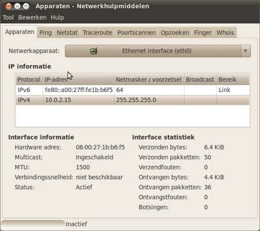
Task: Click the fe80::a00:27ff:fe1b:b6f5 address cell
Action: [x=79, y=90]
